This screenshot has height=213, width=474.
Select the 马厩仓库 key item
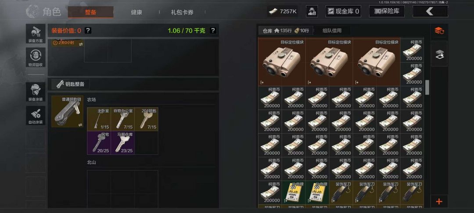tap(123, 143)
